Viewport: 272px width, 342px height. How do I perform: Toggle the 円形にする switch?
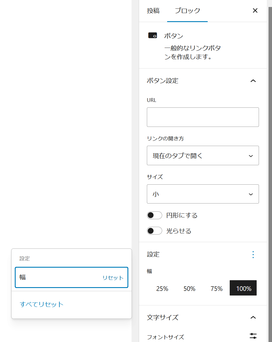coord(154,215)
